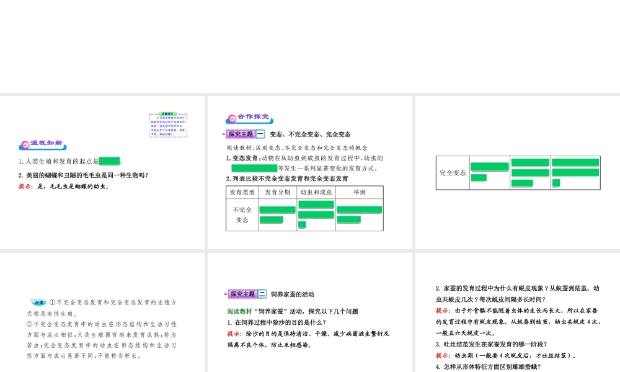Click the 探究主题 二 label tag
This screenshot has width=620, height=372.
pyautogui.click(x=247, y=294)
